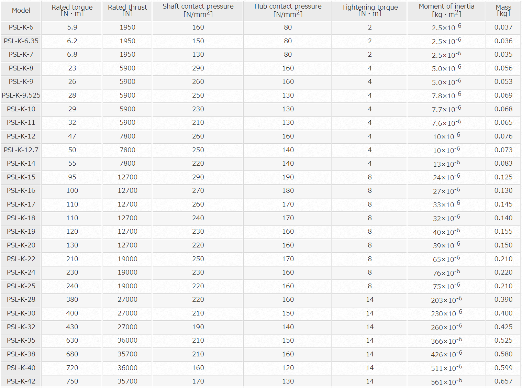The height and width of the screenshot is (388, 522).
Task: Click shaft pressure 150 for PSL-K-6.35
Action: coord(198,41)
